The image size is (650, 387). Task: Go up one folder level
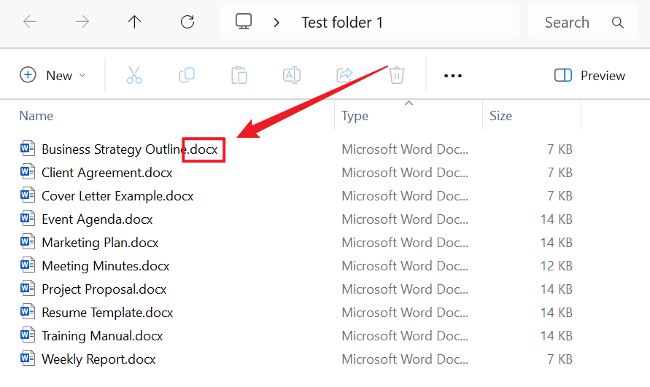(x=134, y=22)
